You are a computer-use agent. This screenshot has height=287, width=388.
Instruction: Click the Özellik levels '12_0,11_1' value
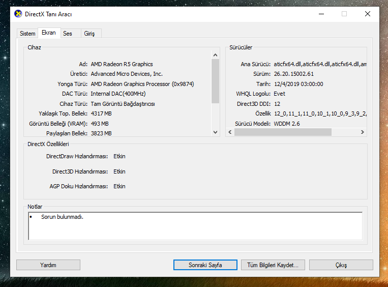click(320, 113)
